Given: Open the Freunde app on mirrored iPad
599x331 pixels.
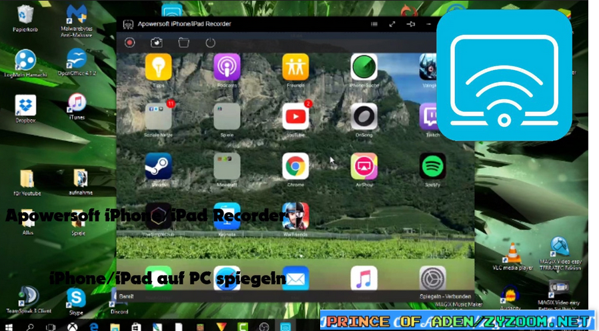Looking at the screenshot, I should tap(295, 67).
